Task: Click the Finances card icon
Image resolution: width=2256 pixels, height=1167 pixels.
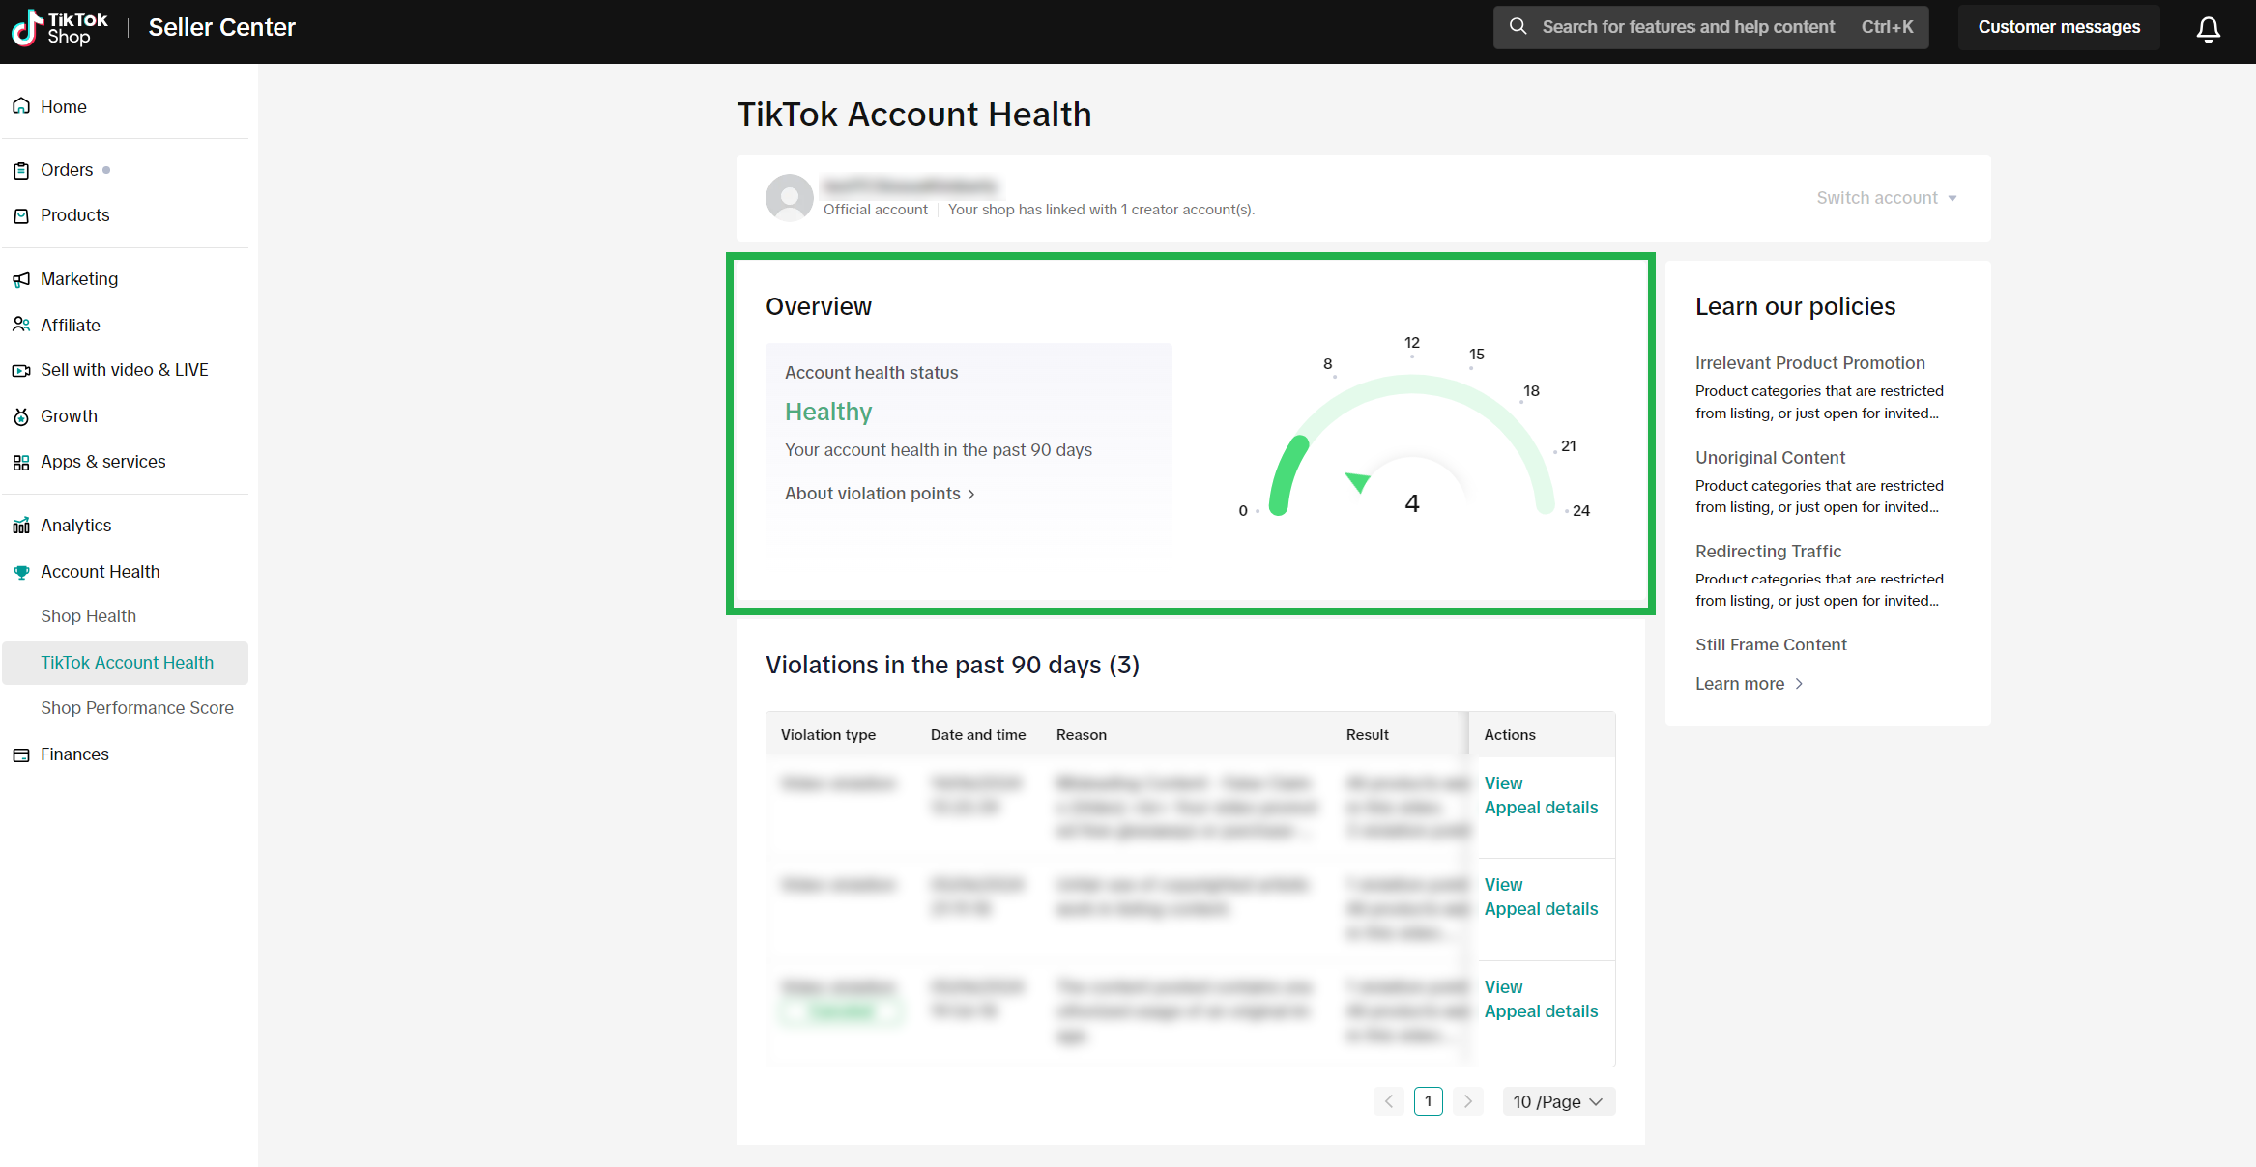Action: tap(21, 754)
